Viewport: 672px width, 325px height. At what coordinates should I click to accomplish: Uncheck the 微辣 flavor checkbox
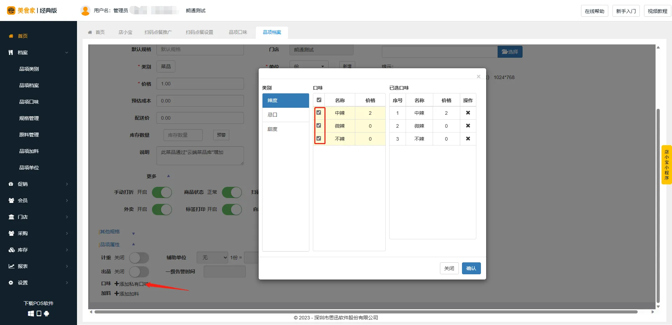click(x=319, y=126)
